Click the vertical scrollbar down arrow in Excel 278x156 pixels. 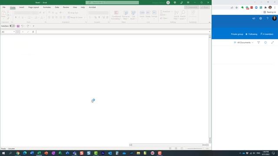tap(210, 142)
